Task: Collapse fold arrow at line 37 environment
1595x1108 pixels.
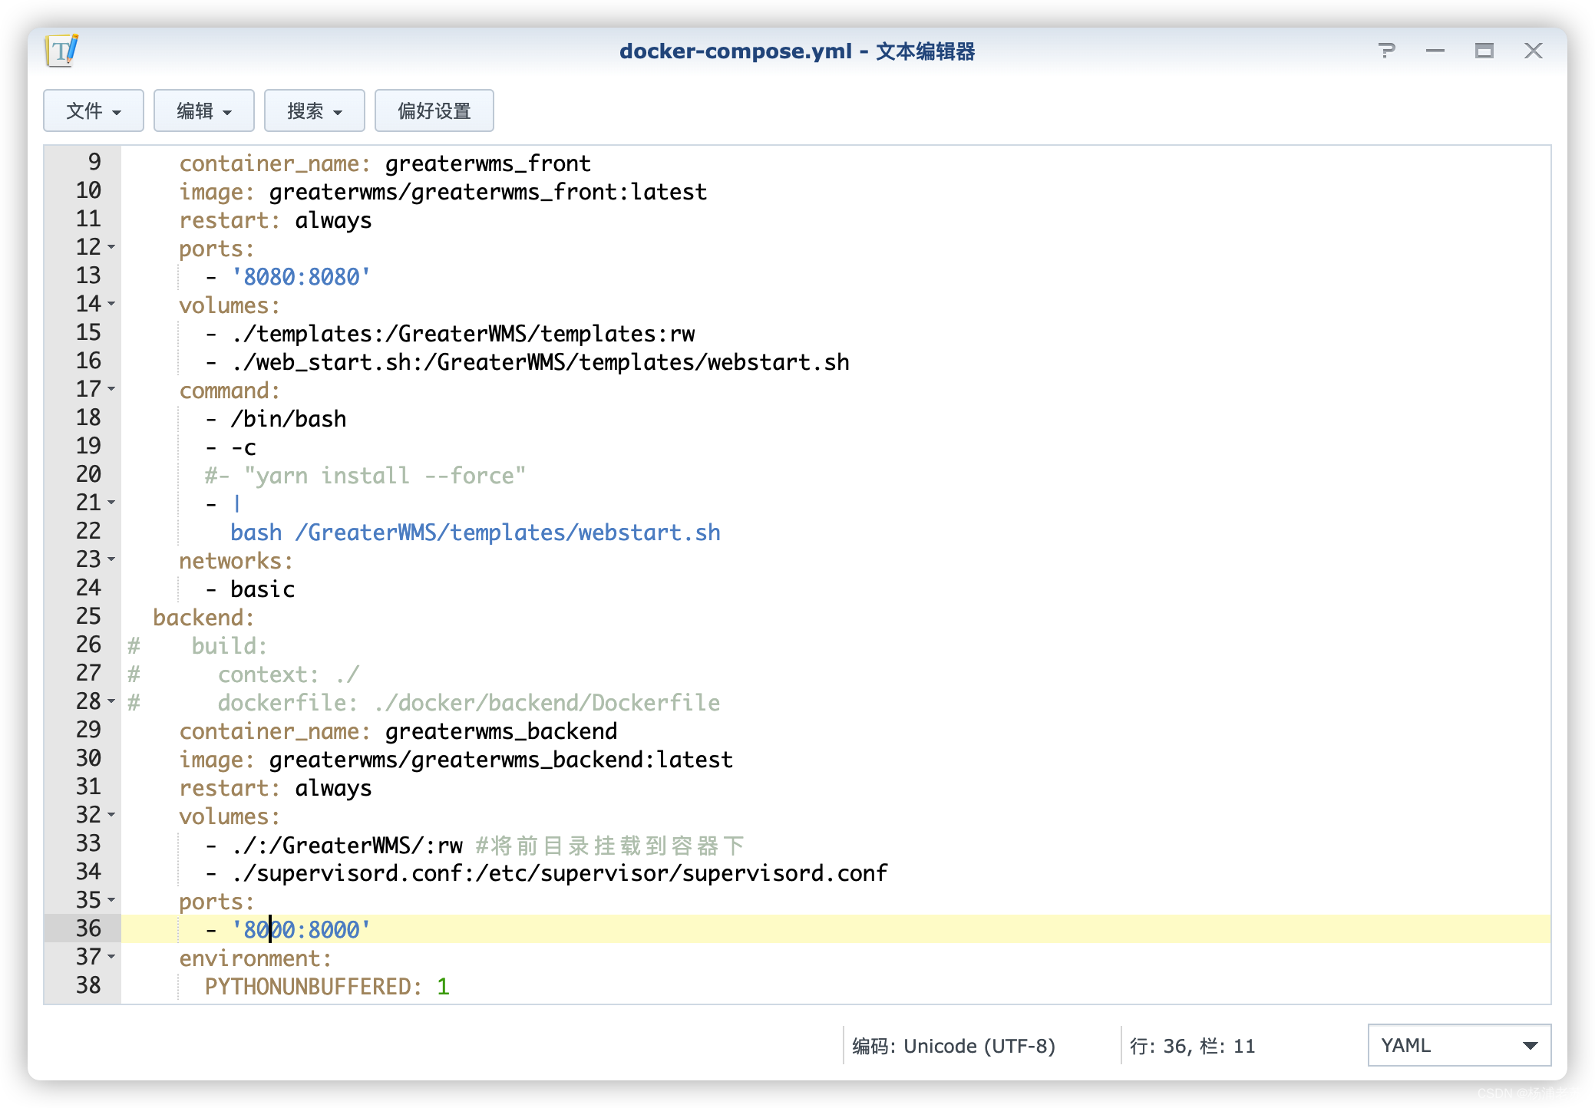Action: pyautogui.click(x=112, y=957)
